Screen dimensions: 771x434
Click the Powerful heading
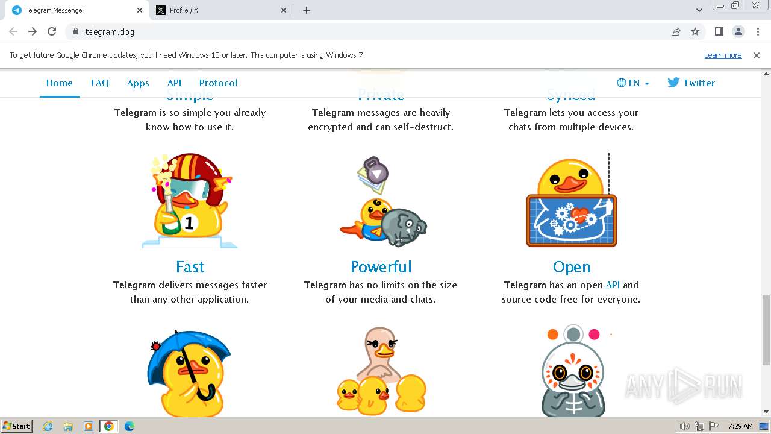coord(381,266)
